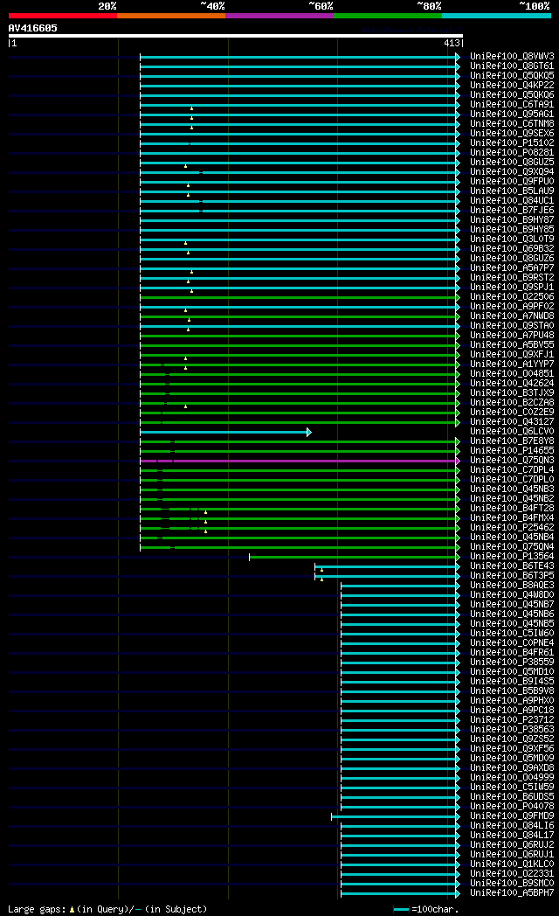Click the purple alignment bar for UniRef100_Q75QN3

(300, 461)
